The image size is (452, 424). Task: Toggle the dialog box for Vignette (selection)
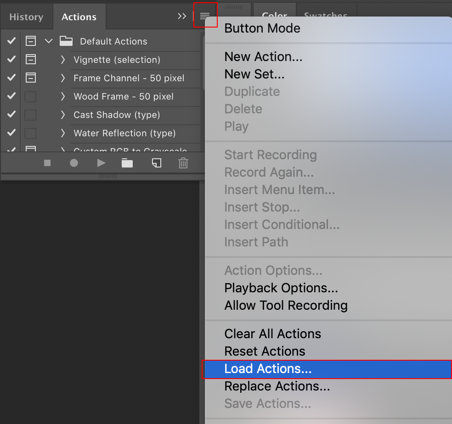pyautogui.click(x=30, y=59)
